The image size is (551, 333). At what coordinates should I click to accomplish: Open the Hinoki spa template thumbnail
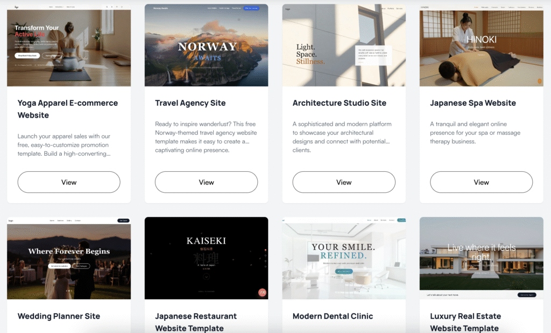click(x=481, y=45)
